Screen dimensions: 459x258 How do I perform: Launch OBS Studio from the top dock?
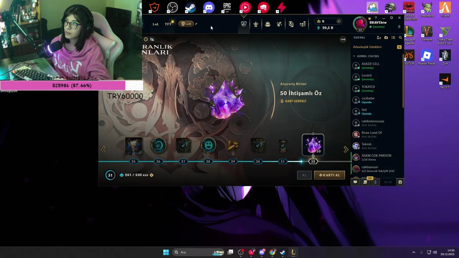(x=172, y=7)
